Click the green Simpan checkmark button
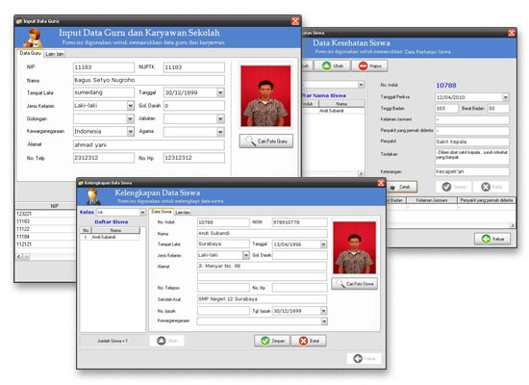Screen dimensions: 529x385 click(272, 341)
